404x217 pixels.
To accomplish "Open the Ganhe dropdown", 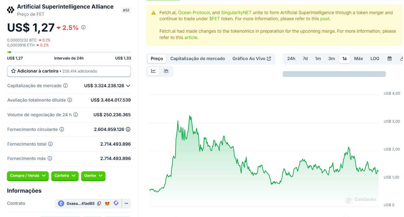I will pyautogui.click(x=93, y=176).
